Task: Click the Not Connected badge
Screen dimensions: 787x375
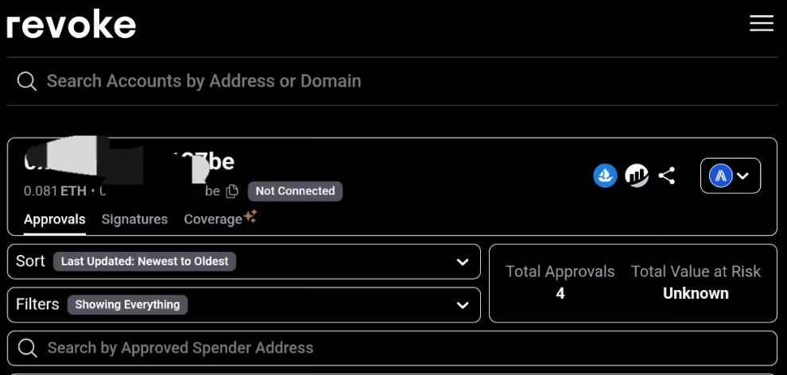Action: tap(295, 191)
